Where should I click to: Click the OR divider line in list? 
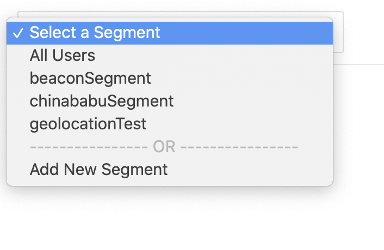pyautogui.click(x=164, y=147)
